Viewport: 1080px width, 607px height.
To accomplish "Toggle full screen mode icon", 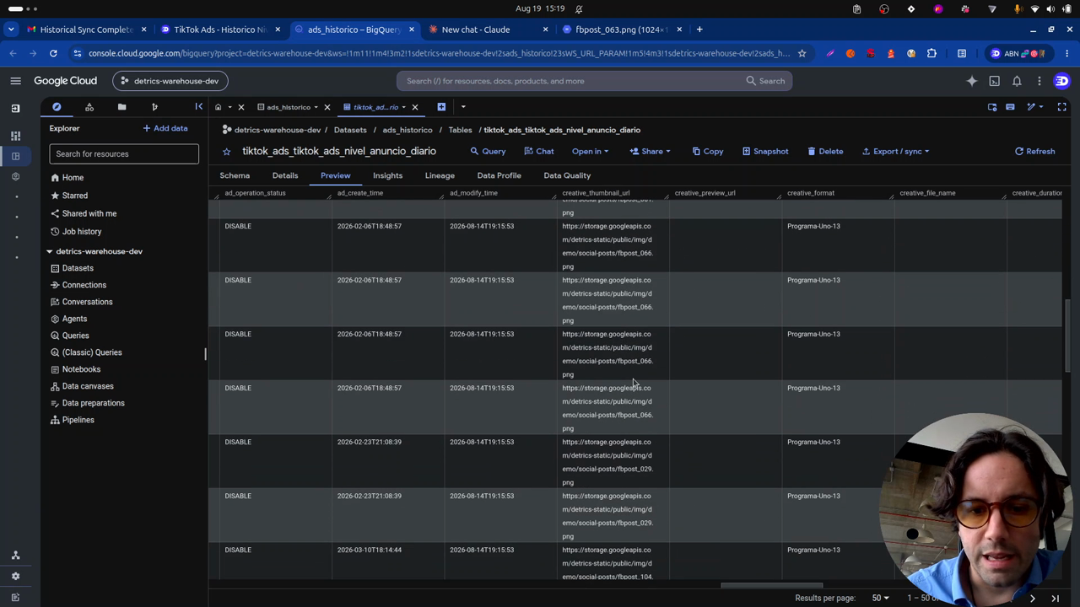I will coord(1061,107).
